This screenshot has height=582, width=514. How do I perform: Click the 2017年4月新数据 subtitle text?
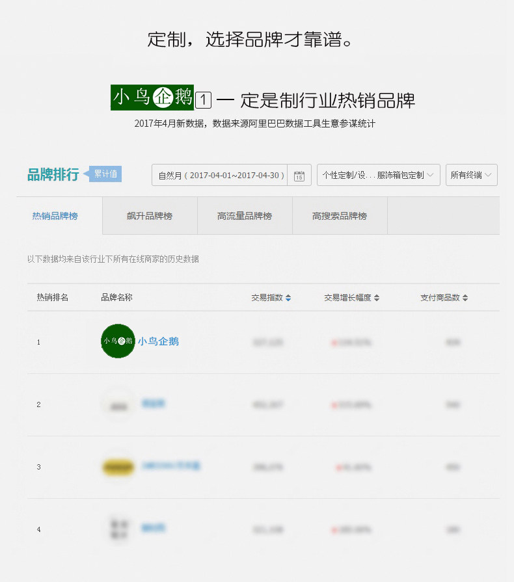255,124
